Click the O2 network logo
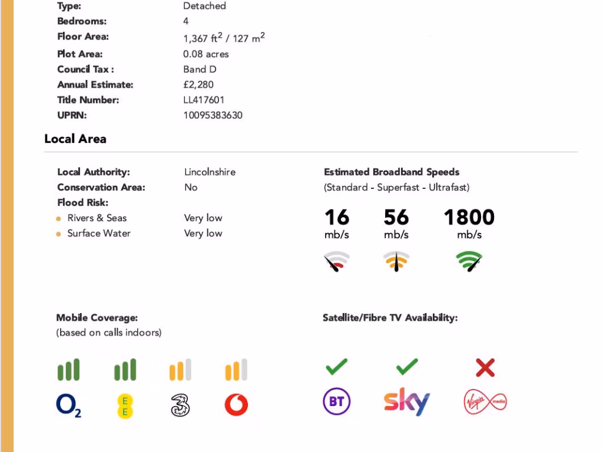The width and height of the screenshot is (603, 452). tap(68, 405)
